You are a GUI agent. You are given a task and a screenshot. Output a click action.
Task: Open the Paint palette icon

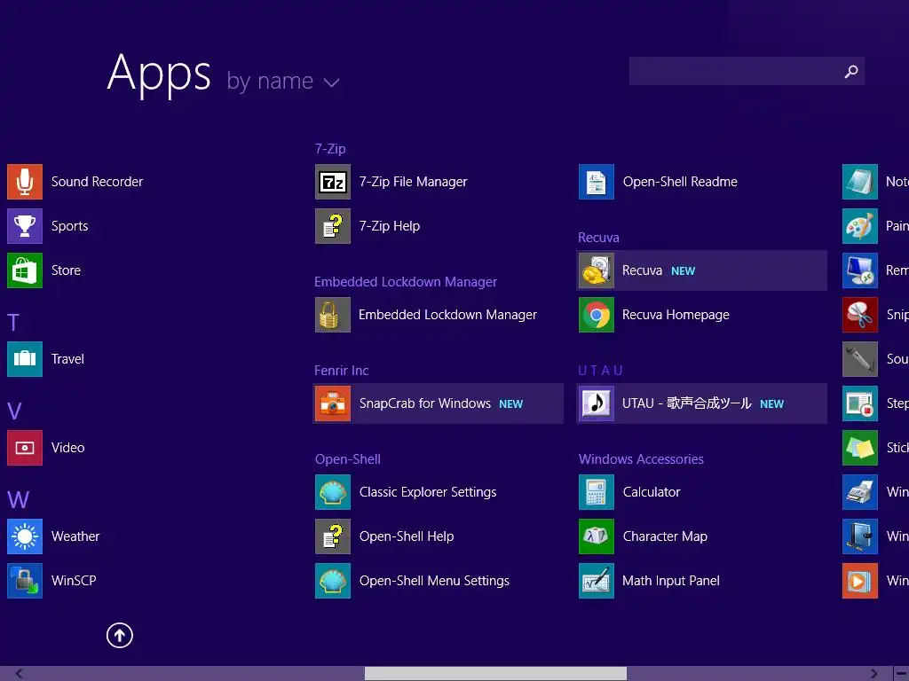click(860, 226)
